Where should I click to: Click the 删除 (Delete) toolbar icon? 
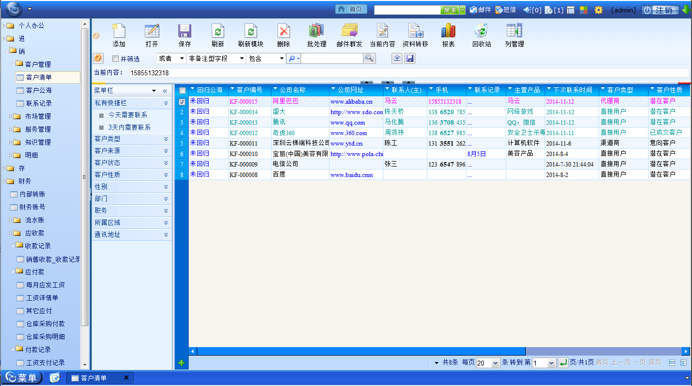pyautogui.click(x=284, y=31)
